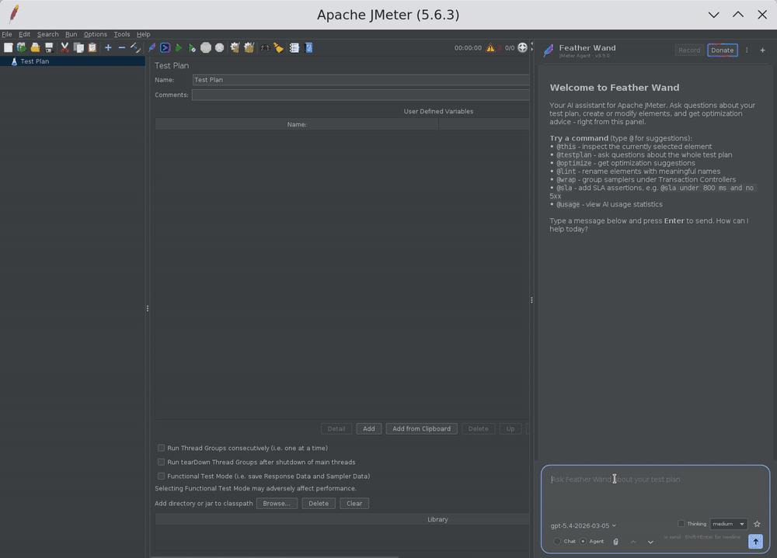
Task: Click the history down chevron
Action: (x=650, y=542)
